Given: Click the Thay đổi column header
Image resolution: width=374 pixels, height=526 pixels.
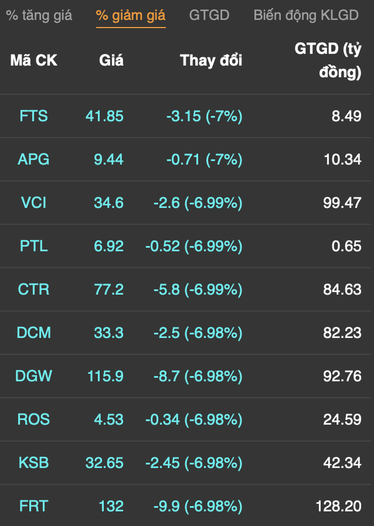Looking at the screenshot, I should point(211,60).
